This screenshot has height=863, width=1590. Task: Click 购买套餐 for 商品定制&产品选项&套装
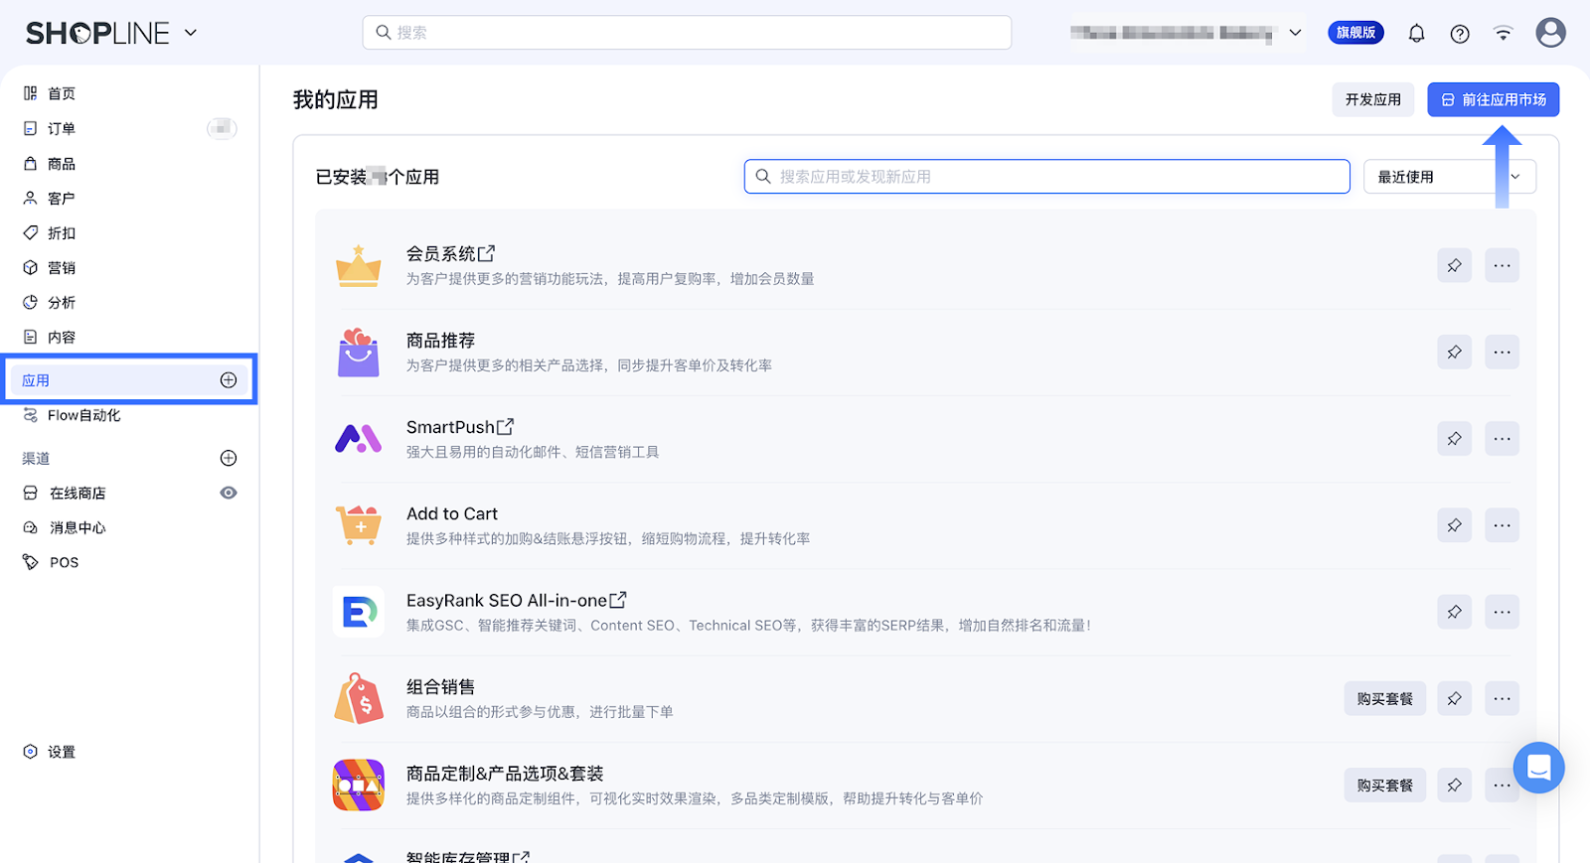click(x=1385, y=786)
